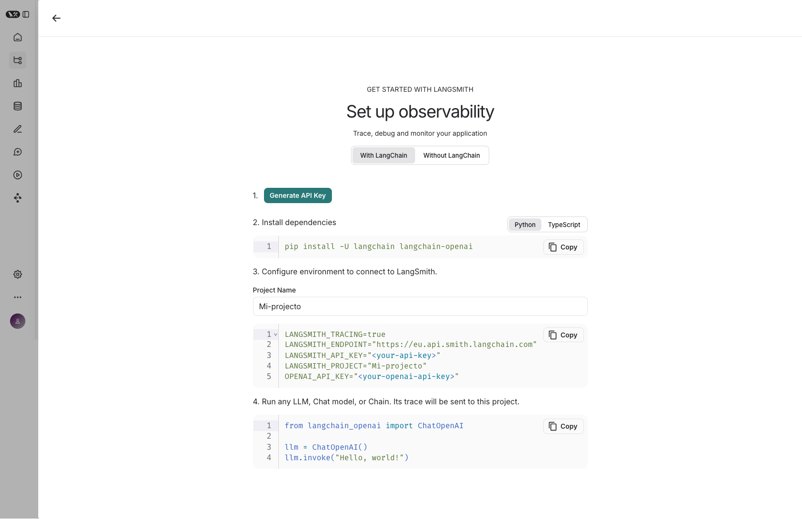Viewport: 802px width, 519px height.
Task: Click the 'pip install -U langchain' command text
Action: coord(378,247)
